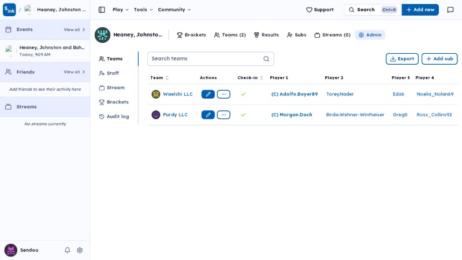View all Events

tap(74, 30)
